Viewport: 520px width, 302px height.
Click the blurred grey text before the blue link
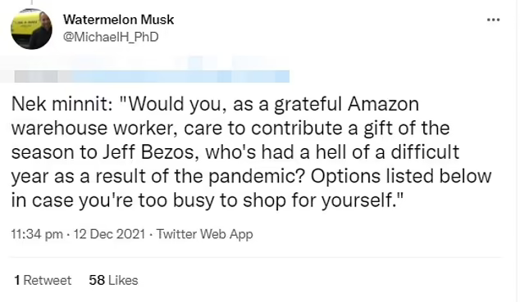point(36,76)
